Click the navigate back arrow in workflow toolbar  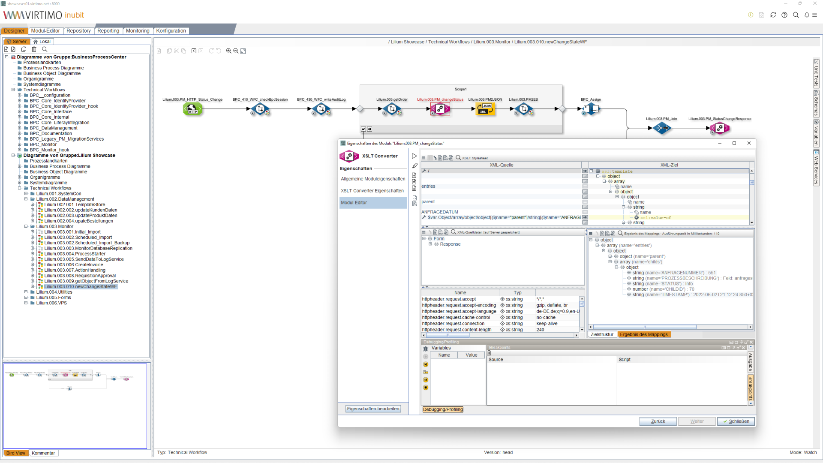click(194, 51)
